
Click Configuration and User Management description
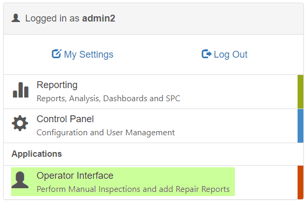[105, 133]
